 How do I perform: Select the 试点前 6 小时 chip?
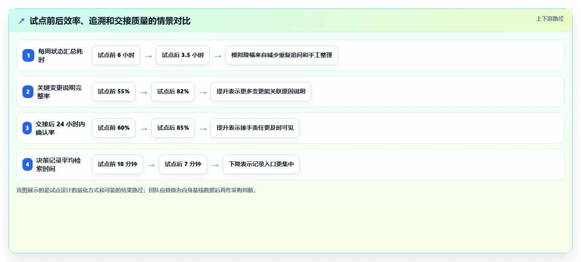click(x=116, y=55)
